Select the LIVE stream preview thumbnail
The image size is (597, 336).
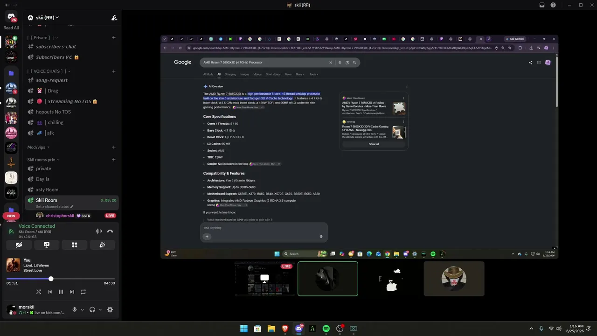click(x=264, y=279)
